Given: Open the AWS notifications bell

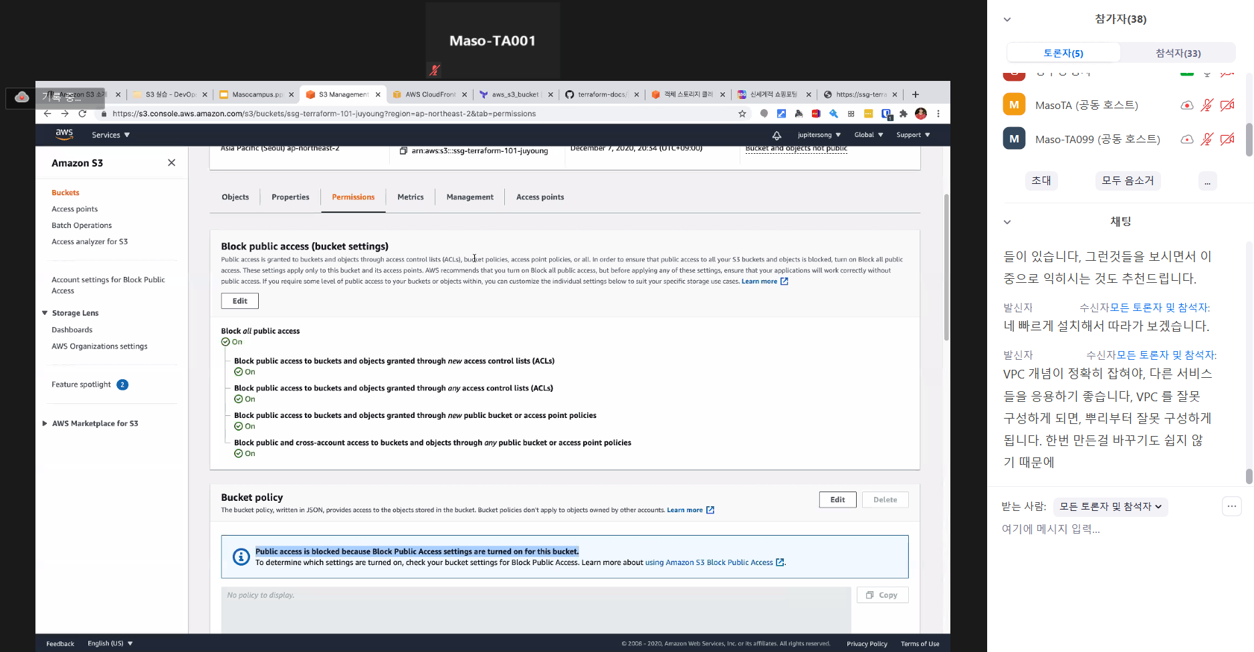Looking at the screenshot, I should 776,135.
